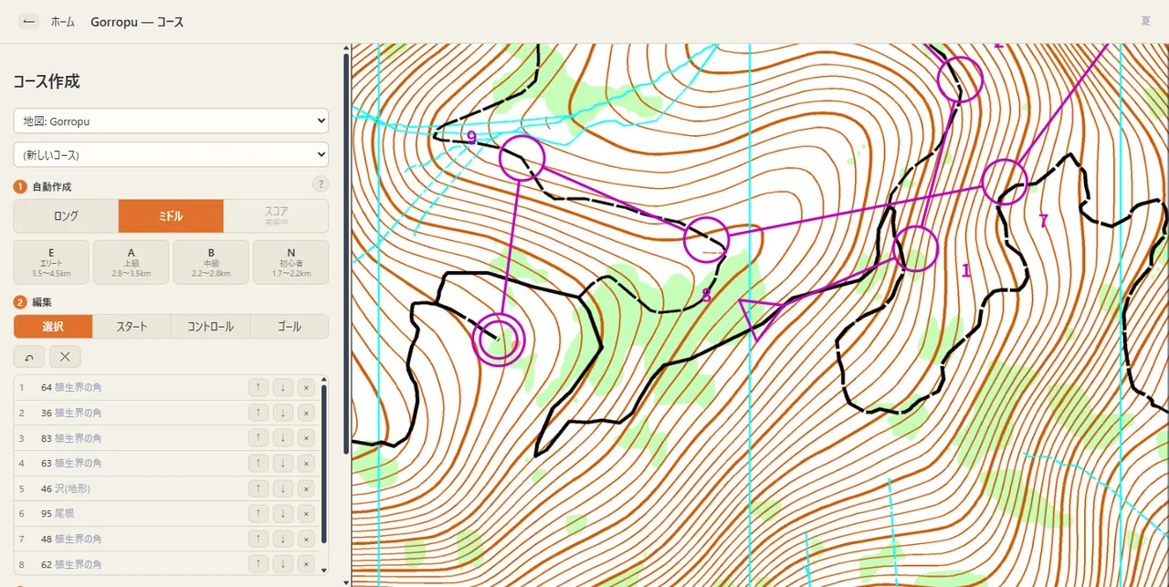Click the side panel vertical scrollbar
The image size is (1169, 587).
345,253
